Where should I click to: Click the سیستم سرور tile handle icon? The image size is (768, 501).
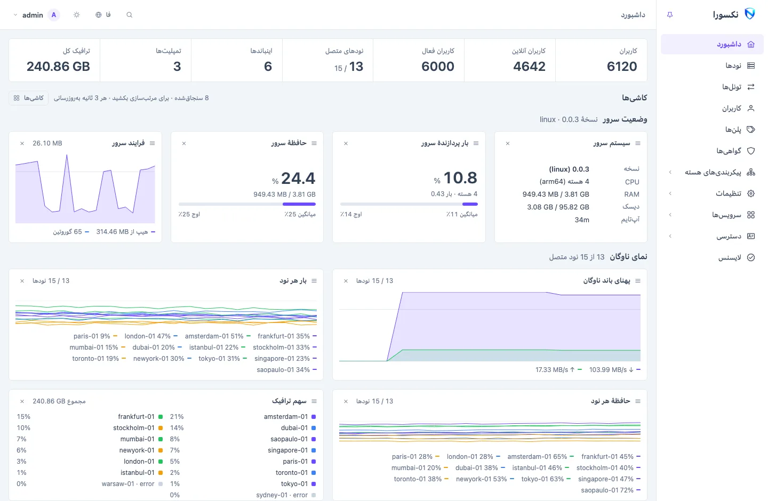(638, 143)
